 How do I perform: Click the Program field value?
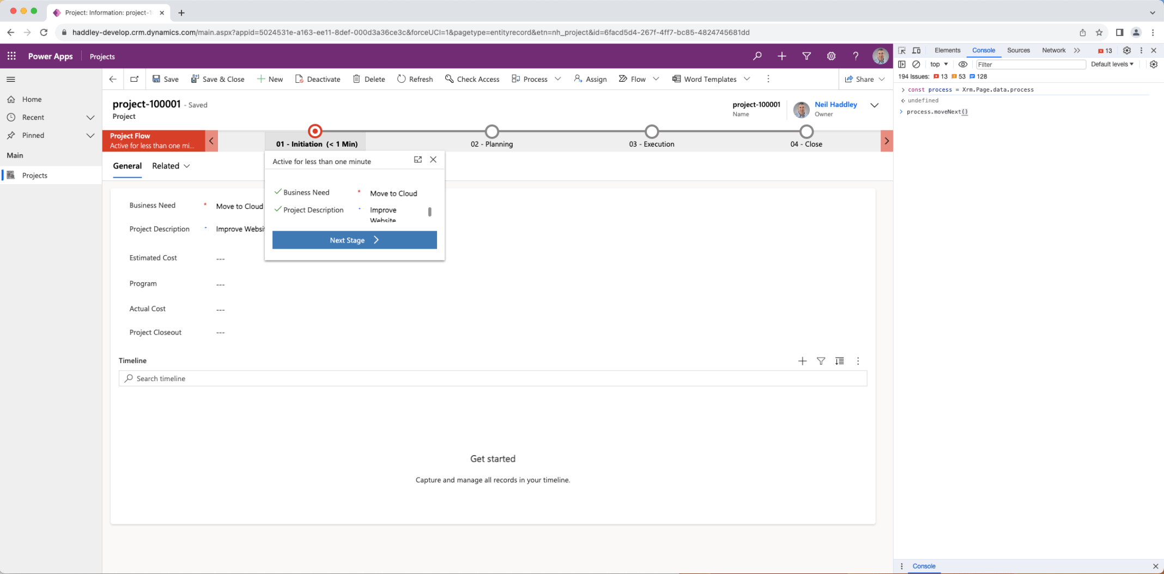click(220, 285)
